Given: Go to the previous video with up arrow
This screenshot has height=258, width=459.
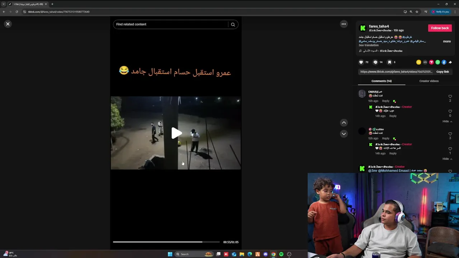Looking at the screenshot, I should [x=344, y=123].
